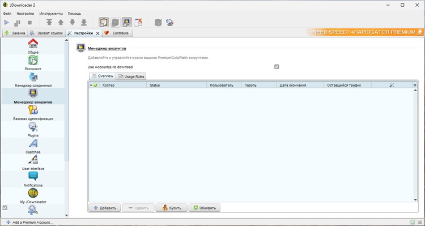
Task: Click the Обновить button
Action: point(205,208)
